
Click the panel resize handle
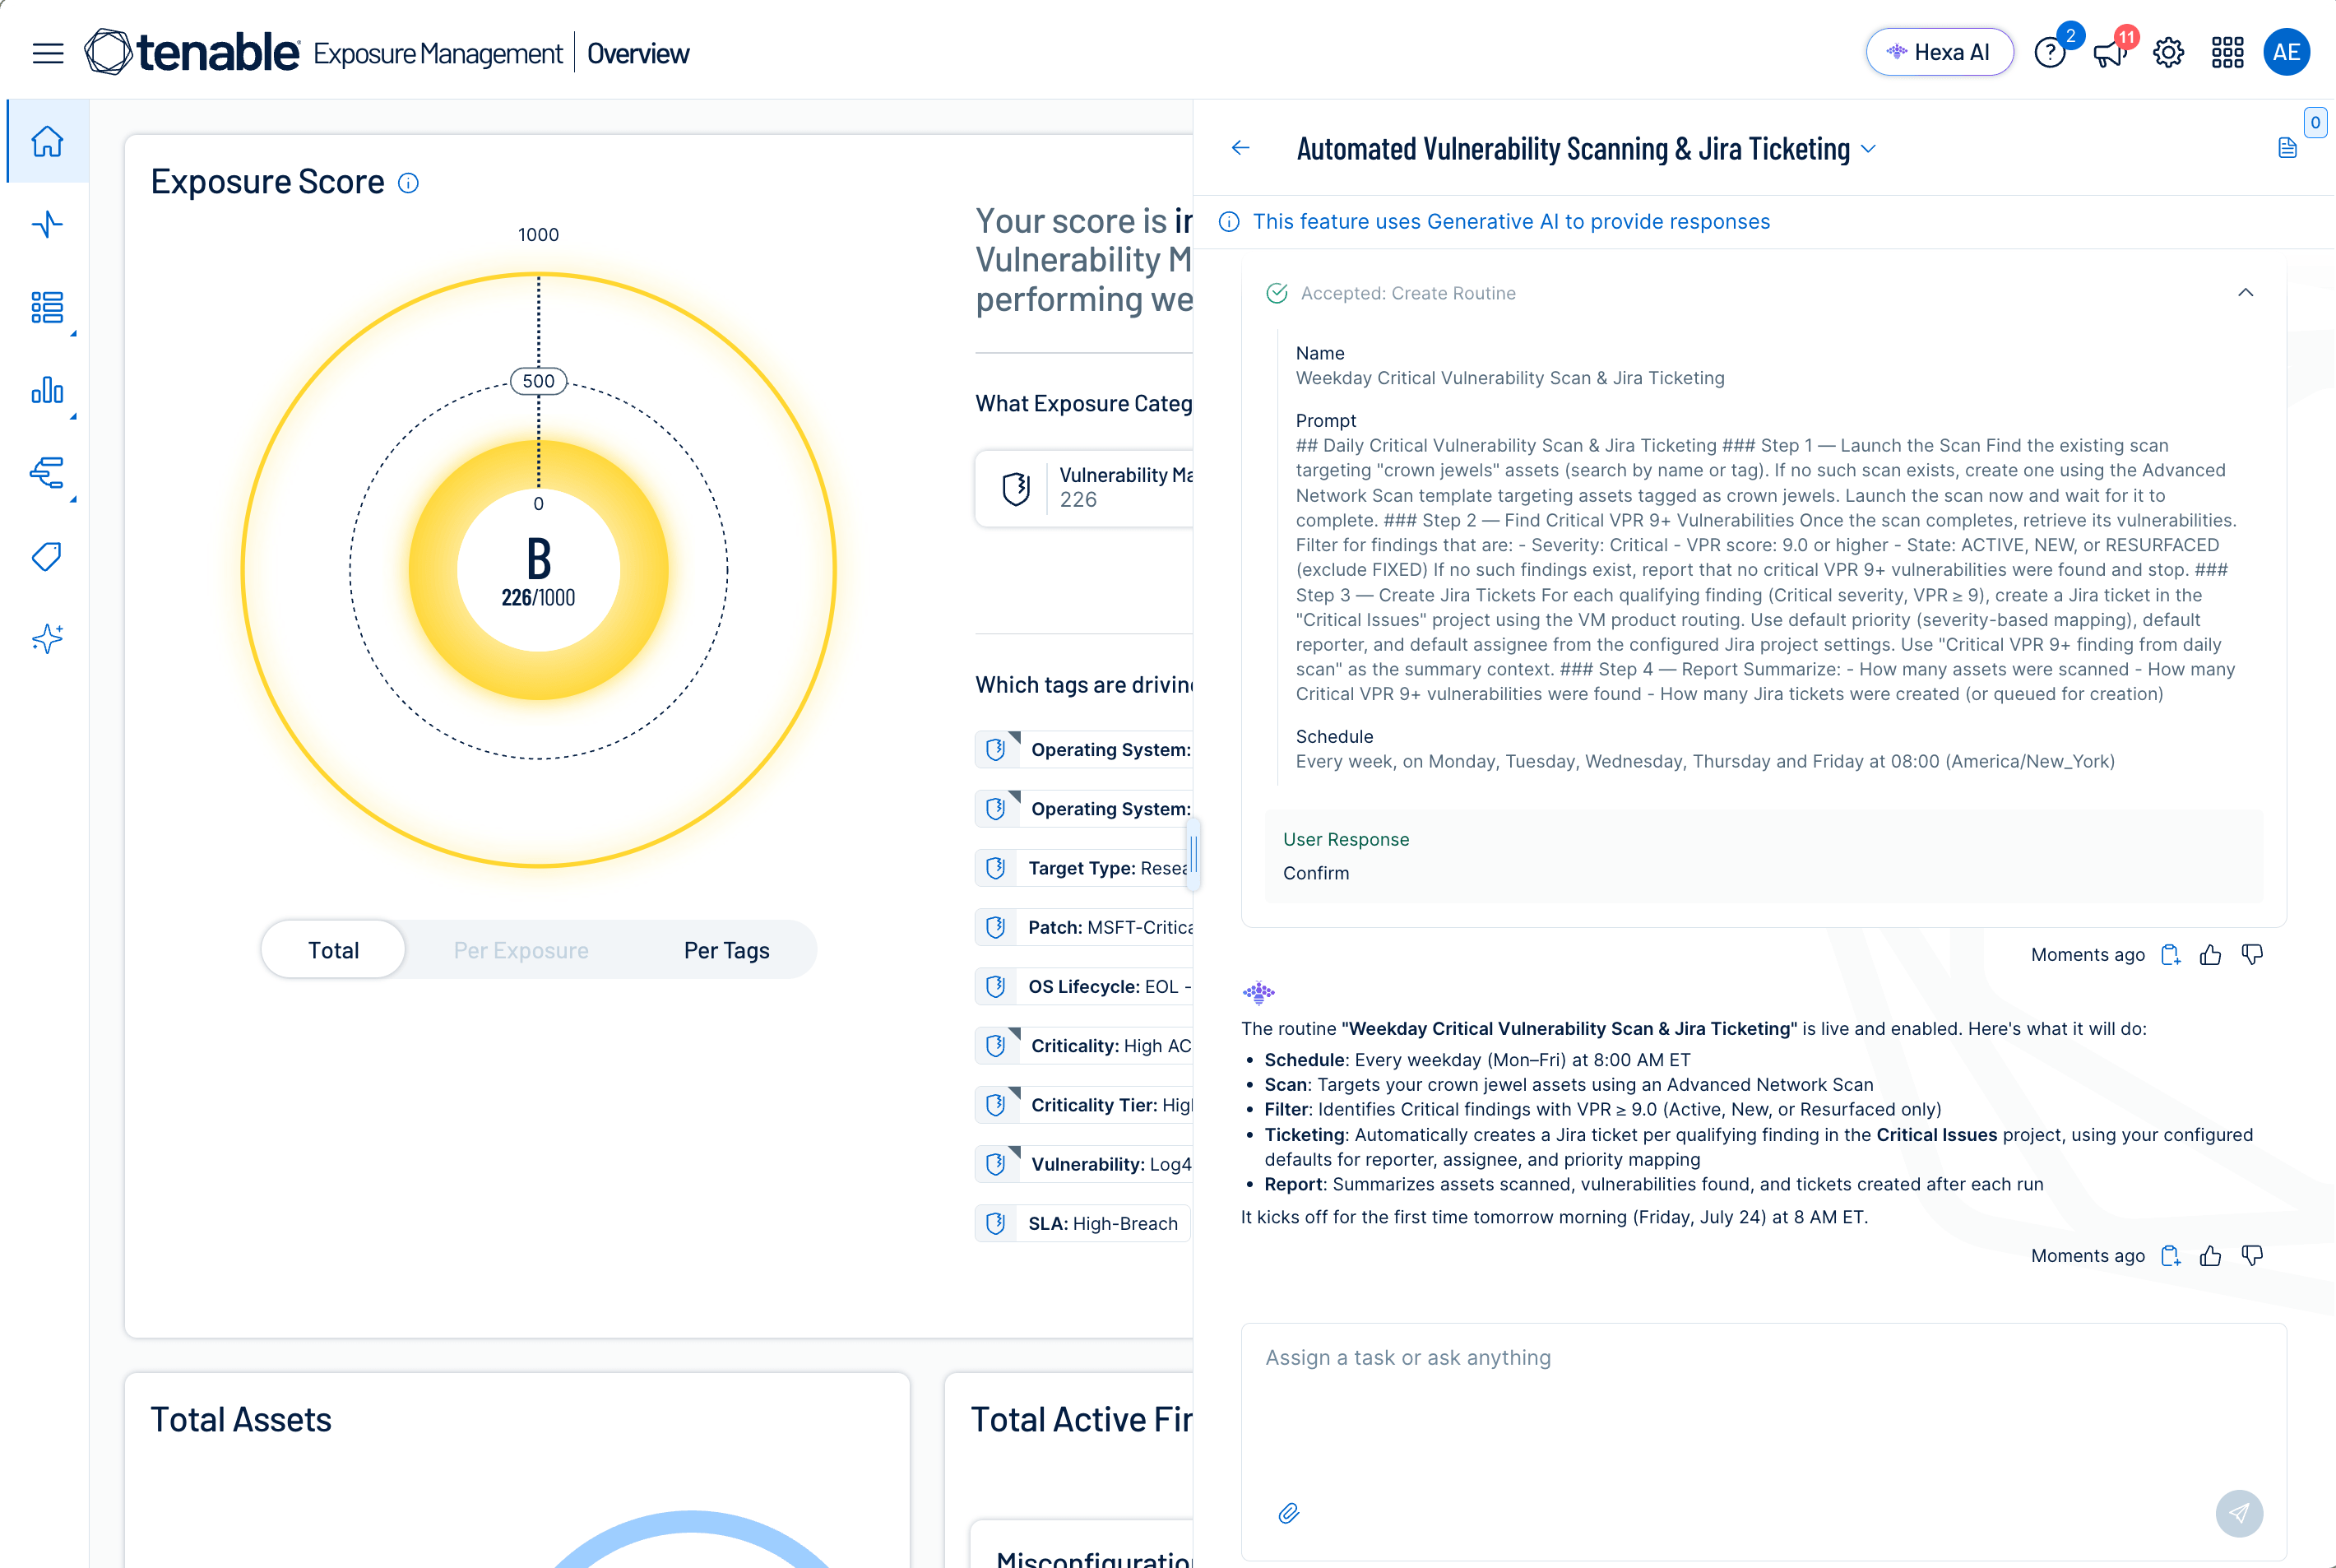pyautogui.click(x=1193, y=854)
